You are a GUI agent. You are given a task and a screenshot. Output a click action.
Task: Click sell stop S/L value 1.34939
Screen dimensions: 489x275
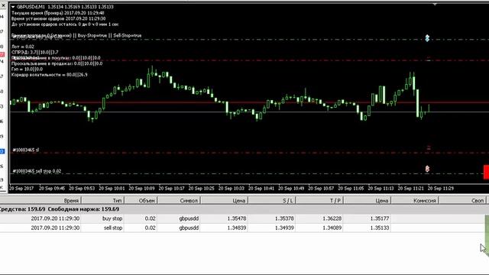click(x=284, y=228)
